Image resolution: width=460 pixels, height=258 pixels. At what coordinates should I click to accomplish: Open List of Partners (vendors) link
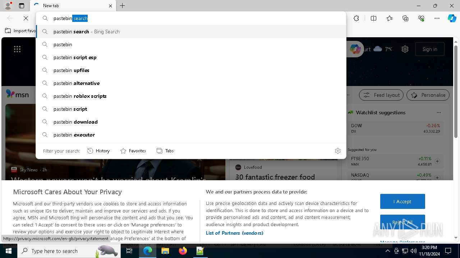[234, 233]
